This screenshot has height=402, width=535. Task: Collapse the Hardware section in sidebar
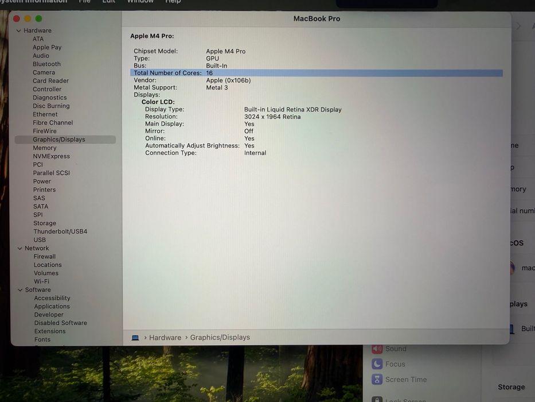click(x=19, y=31)
